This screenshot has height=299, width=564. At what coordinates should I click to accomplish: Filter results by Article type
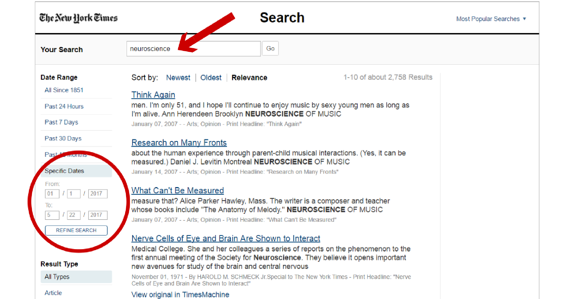point(53,293)
